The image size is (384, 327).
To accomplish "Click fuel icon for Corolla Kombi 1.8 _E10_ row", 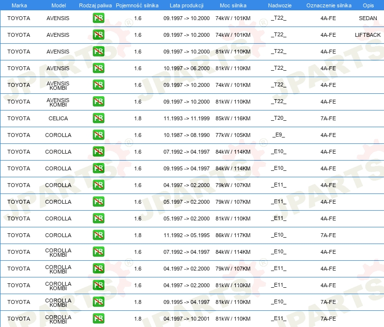I will coord(98,301).
